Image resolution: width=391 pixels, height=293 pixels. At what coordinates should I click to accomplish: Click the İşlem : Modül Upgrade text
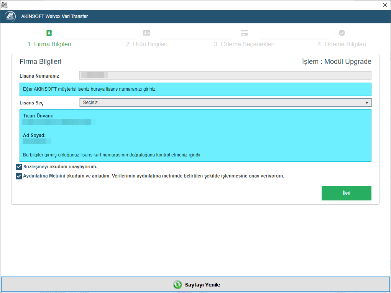[x=337, y=62]
